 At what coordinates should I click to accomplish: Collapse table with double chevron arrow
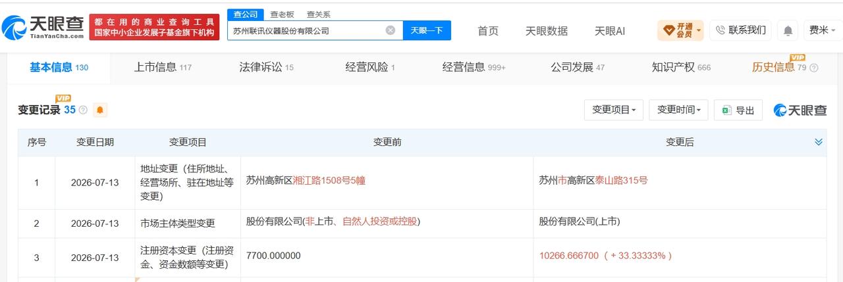(819, 142)
